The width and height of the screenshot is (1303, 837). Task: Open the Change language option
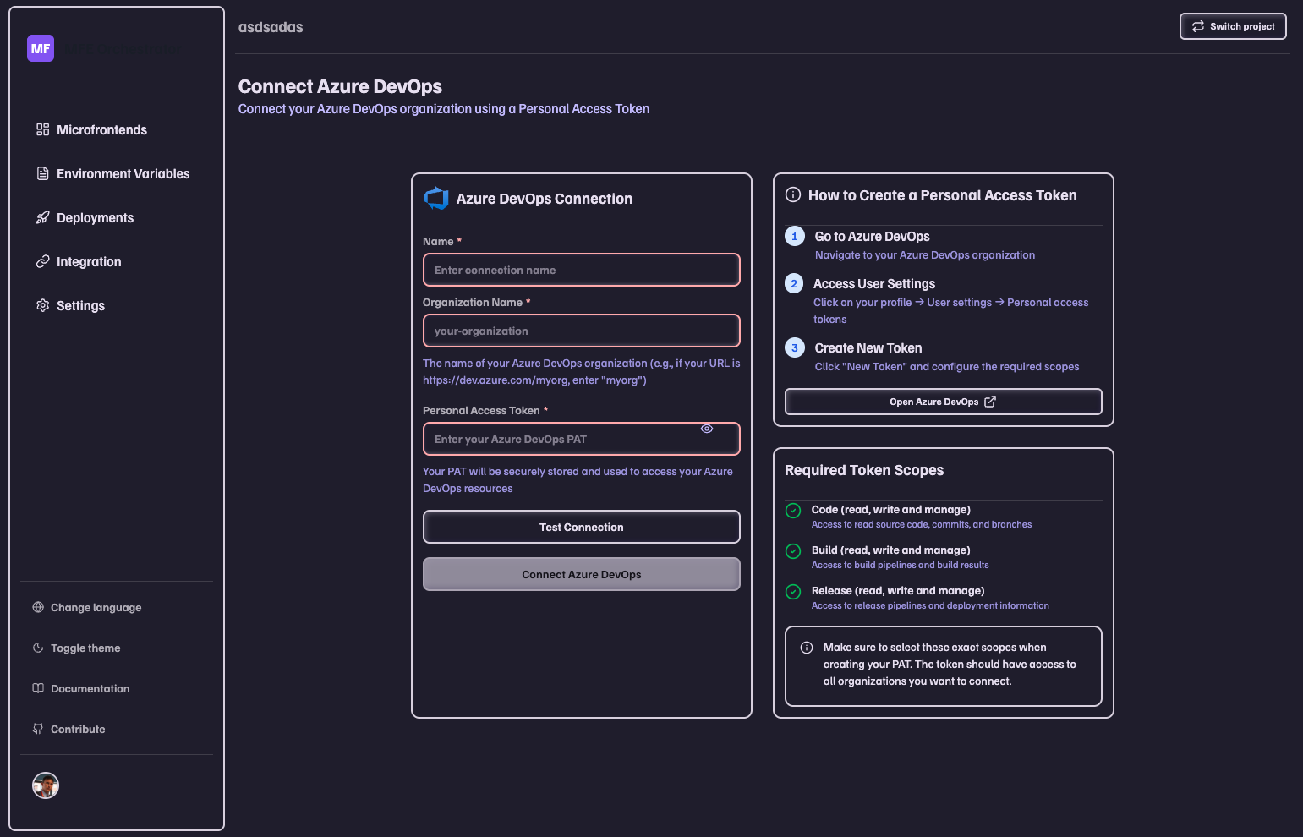click(95, 607)
